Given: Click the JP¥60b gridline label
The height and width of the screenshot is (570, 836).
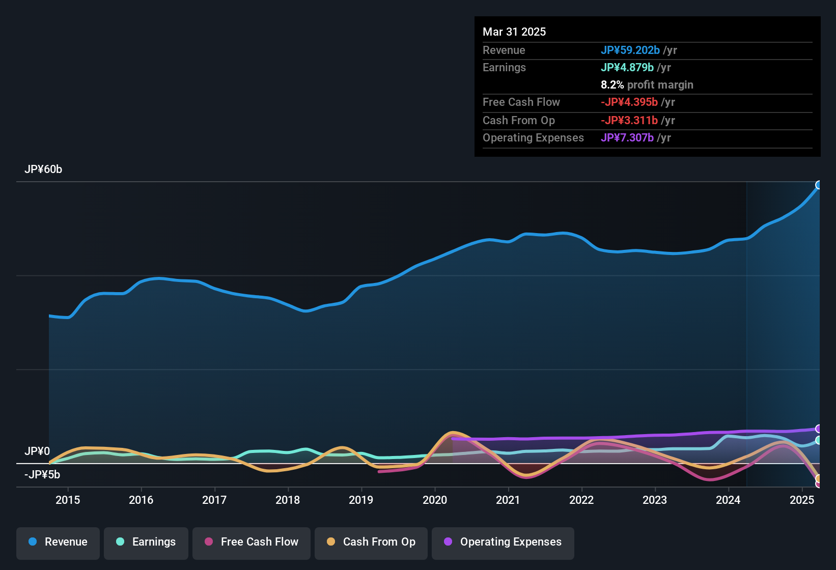Looking at the screenshot, I should 44,169.
